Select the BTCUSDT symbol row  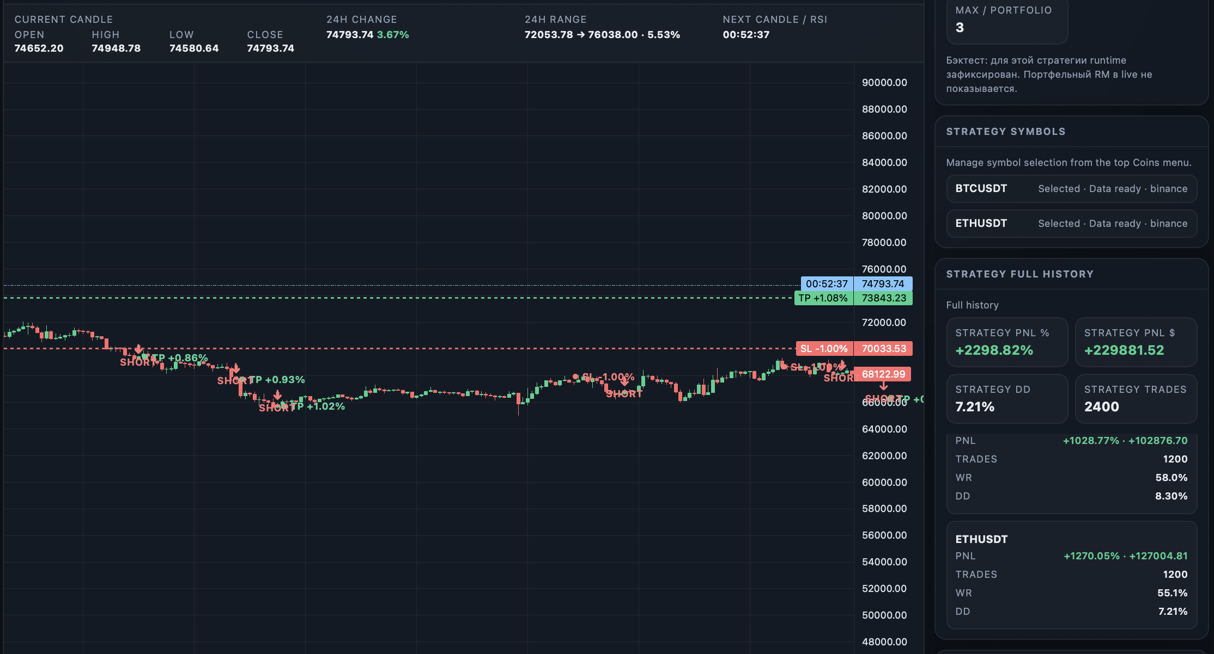[x=1071, y=189]
